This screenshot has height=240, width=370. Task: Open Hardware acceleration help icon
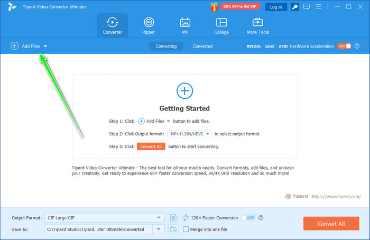tap(357, 46)
